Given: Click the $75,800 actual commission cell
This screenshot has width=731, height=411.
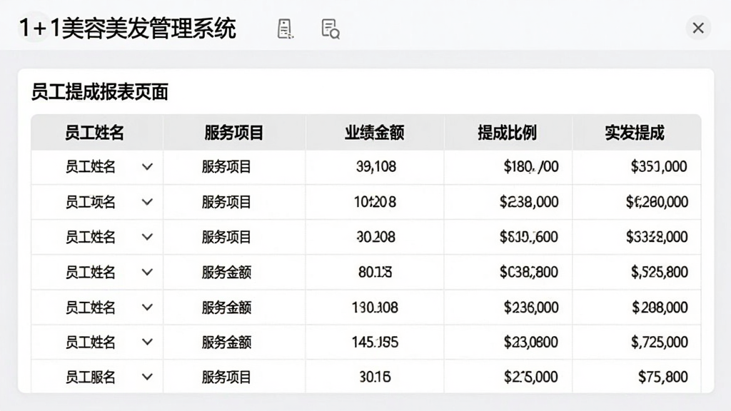Looking at the screenshot, I should [662, 377].
